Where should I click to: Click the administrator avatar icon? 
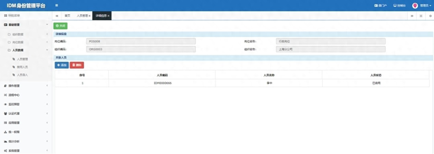(x=415, y=5)
